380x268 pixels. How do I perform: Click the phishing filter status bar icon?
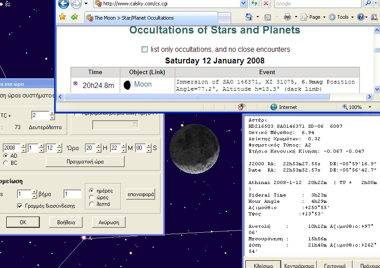241,107
